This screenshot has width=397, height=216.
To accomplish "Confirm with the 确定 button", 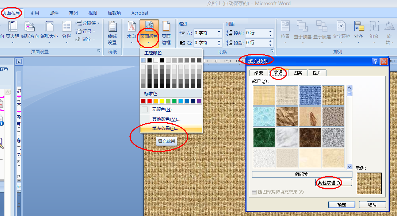I will 342,205.
